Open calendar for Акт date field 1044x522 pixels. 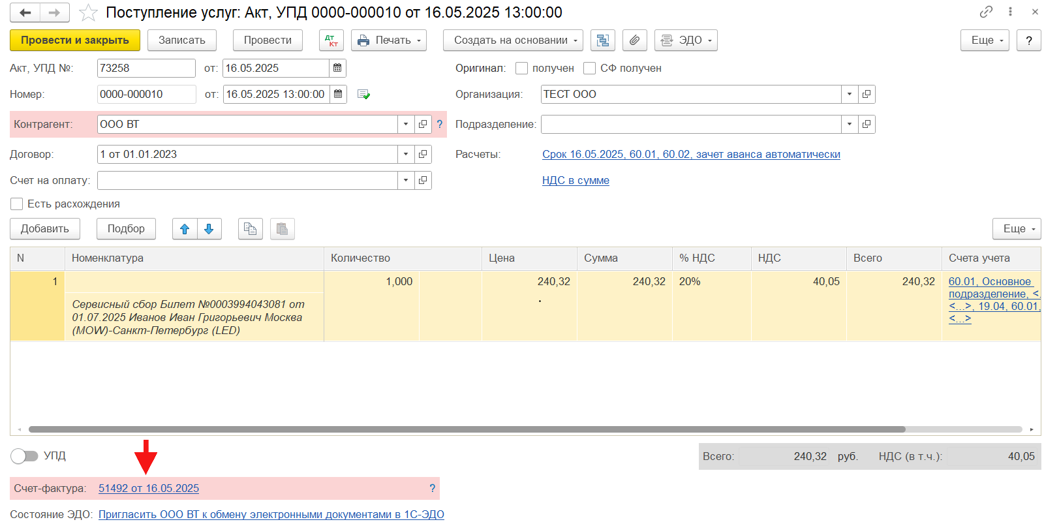coord(337,68)
